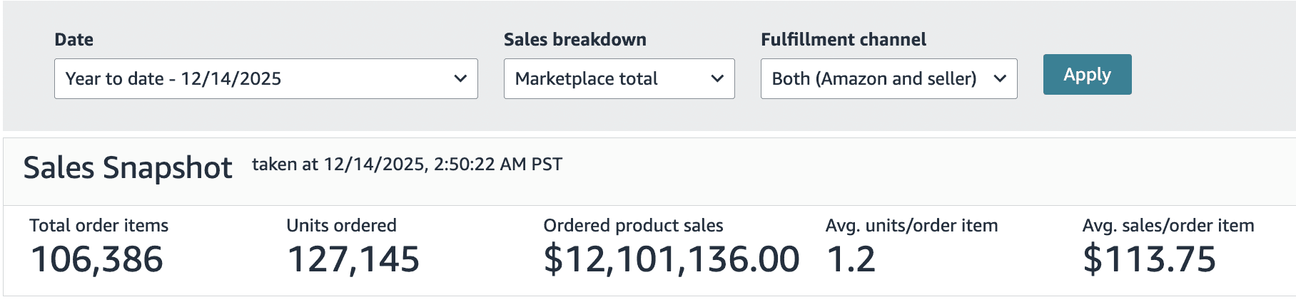Click the chevron in Fulfillment channel selector
The height and width of the screenshot is (302, 1296).
click(1000, 79)
